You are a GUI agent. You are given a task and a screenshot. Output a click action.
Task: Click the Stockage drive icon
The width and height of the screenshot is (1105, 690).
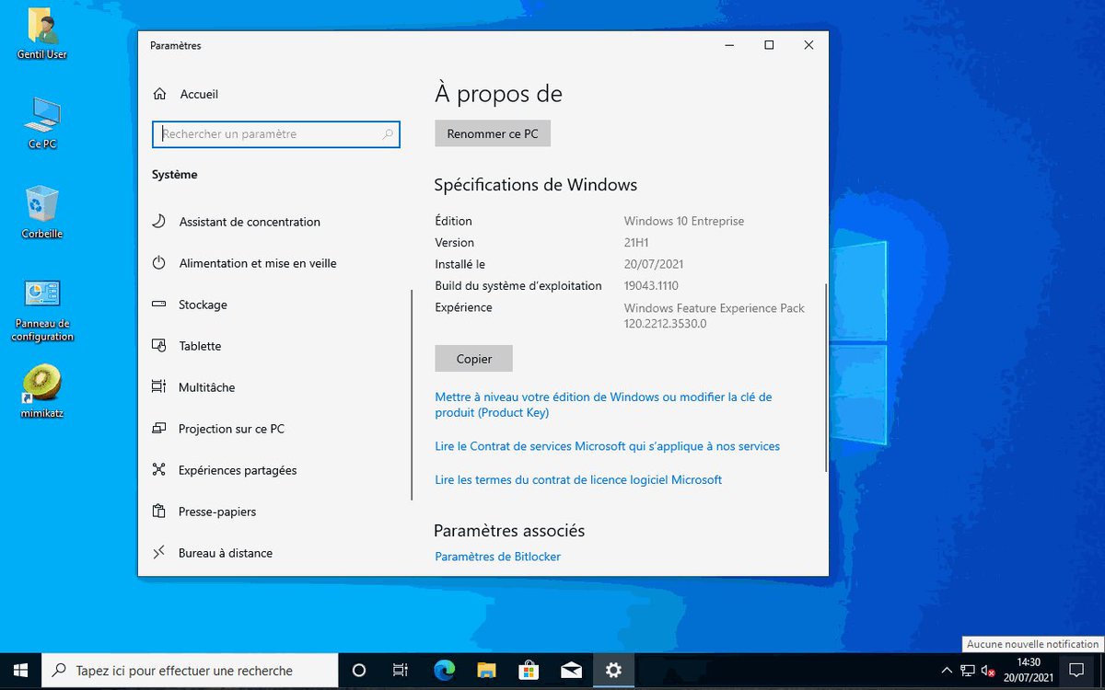159,305
